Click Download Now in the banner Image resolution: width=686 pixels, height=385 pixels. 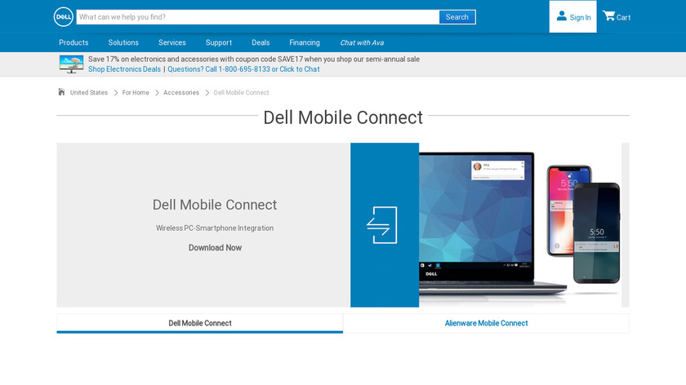pos(215,247)
